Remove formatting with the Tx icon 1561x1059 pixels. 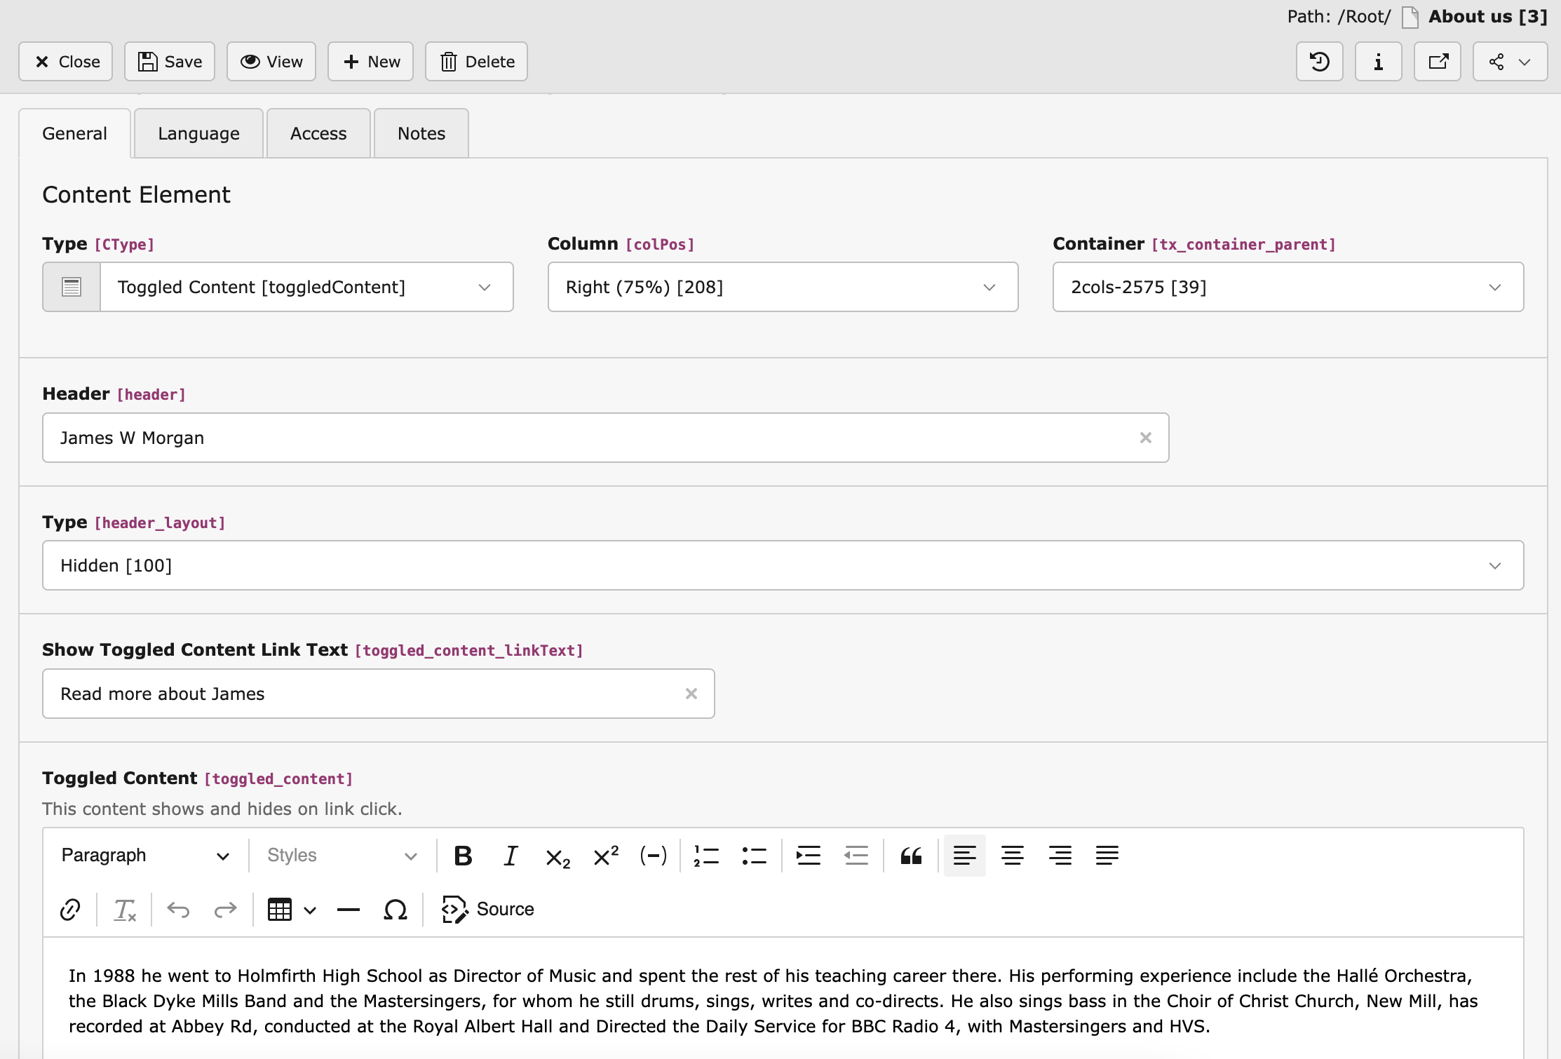click(124, 910)
